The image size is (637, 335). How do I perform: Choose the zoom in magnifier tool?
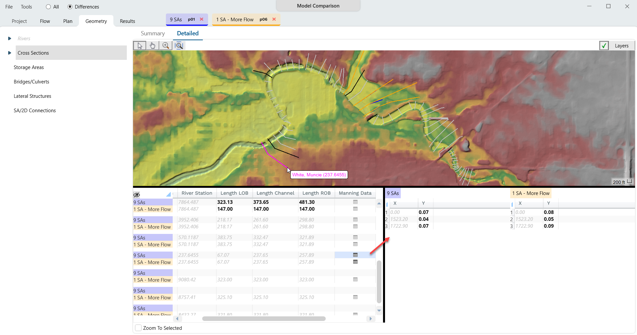166,45
